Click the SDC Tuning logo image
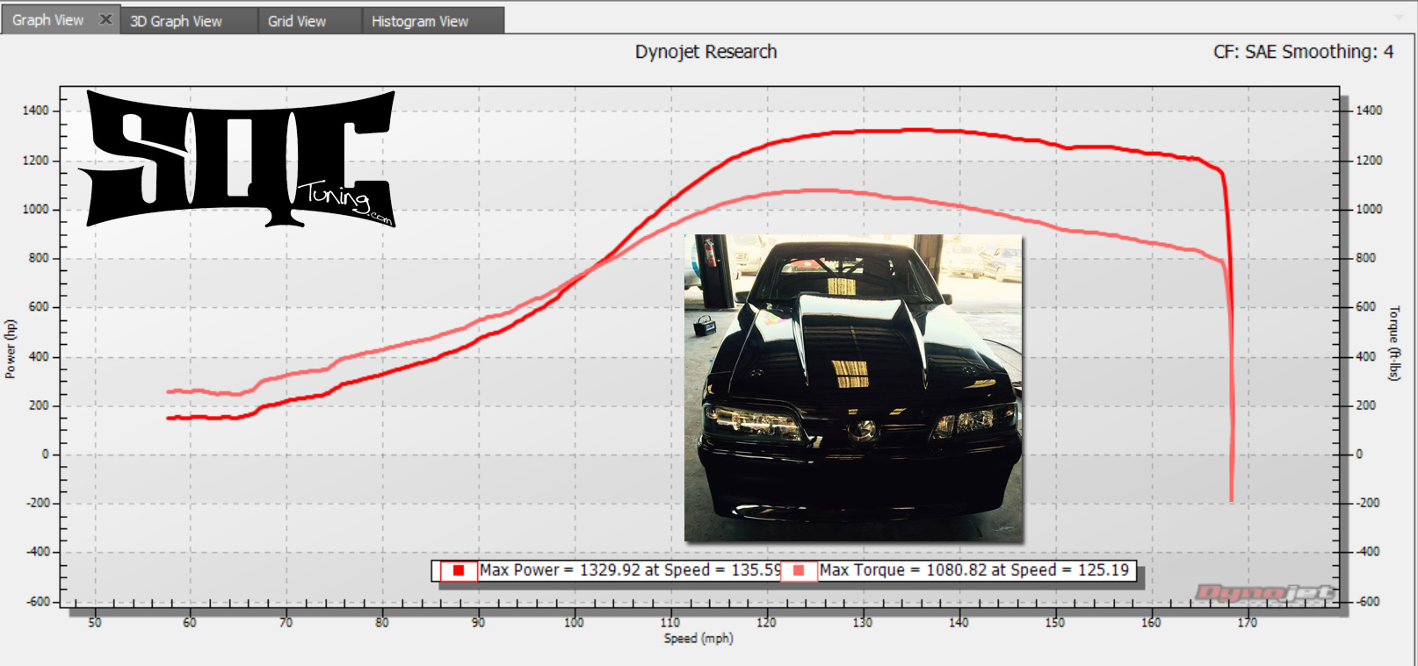The height and width of the screenshot is (666, 1418). [237, 159]
